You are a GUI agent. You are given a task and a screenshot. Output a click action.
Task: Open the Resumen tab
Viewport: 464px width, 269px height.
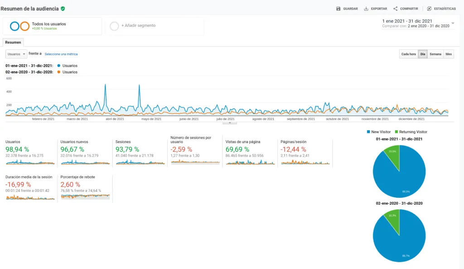(x=13, y=42)
